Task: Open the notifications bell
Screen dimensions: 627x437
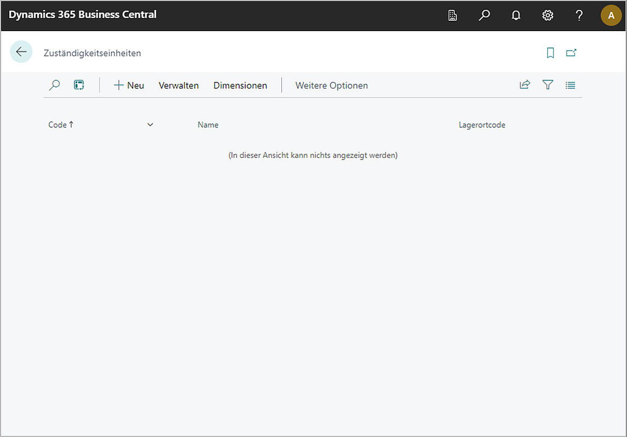Action: (x=516, y=15)
